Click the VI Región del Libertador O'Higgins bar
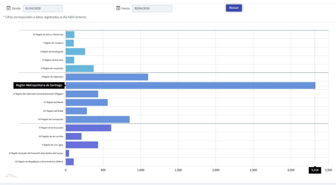The width and height of the screenshot is (336, 185). point(82,94)
